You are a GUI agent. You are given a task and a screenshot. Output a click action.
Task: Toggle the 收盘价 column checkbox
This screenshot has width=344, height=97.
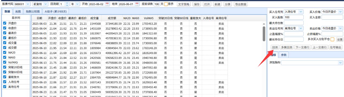(x=5, y=28)
